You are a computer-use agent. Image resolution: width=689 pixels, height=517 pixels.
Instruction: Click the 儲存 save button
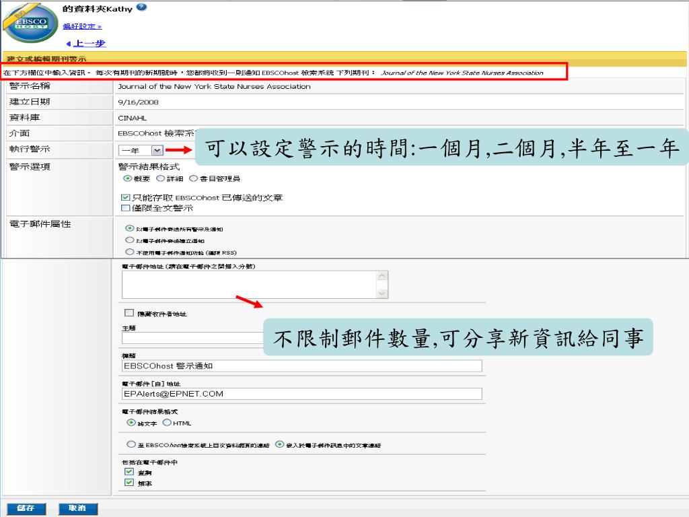26,509
